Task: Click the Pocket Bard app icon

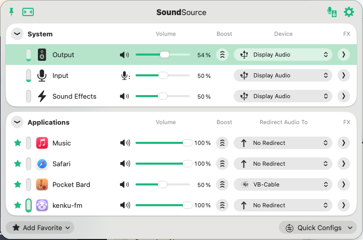Action: tap(42, 184)
